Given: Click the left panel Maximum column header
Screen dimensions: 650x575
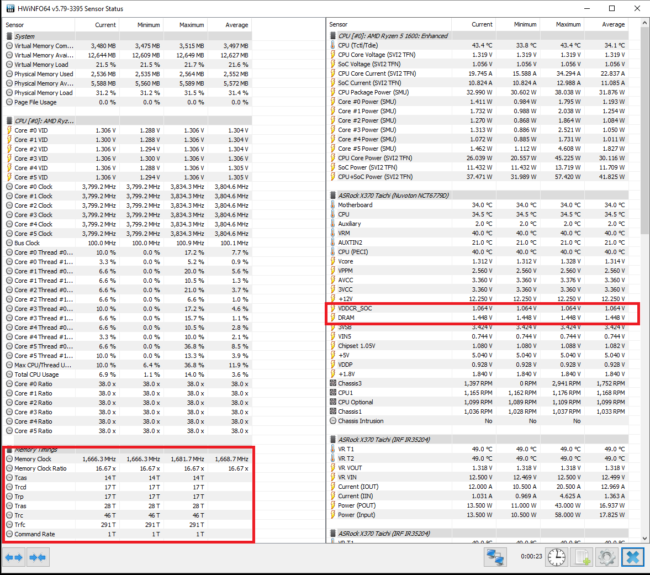Looking at the screenshot, I should [x=186, y=25].
